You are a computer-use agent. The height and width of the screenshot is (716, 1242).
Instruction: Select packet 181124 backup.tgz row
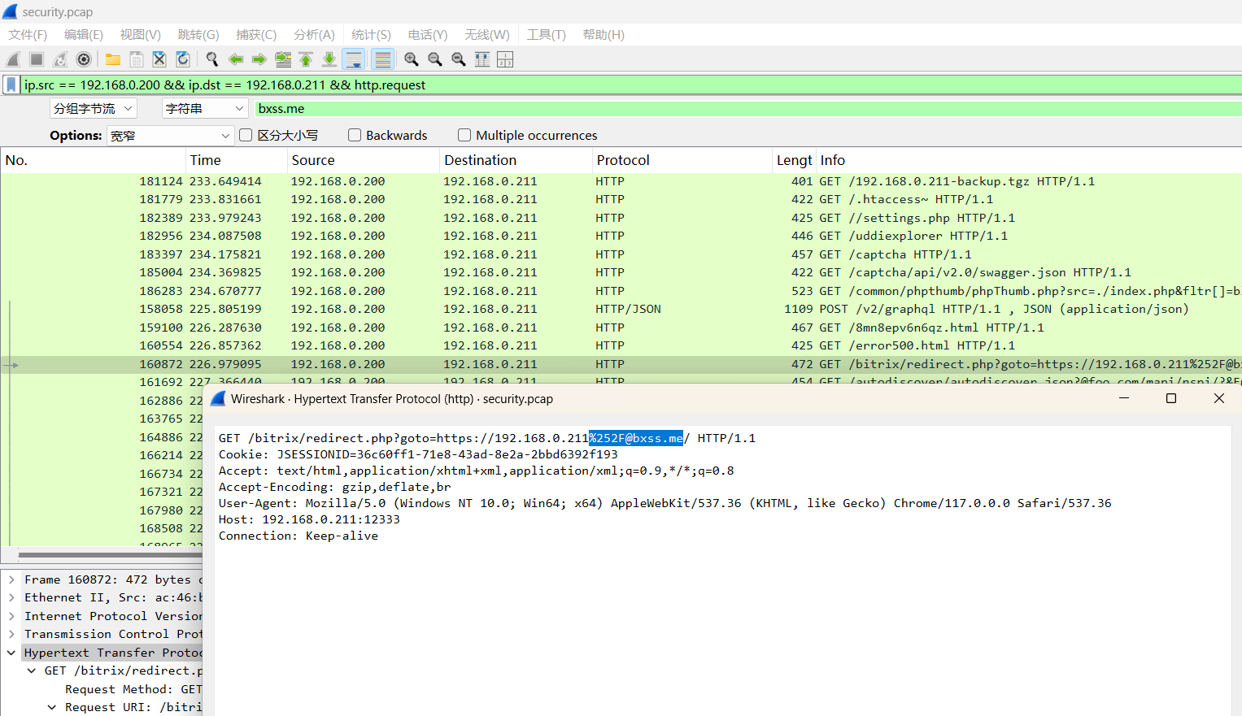(x=621, y=181)
